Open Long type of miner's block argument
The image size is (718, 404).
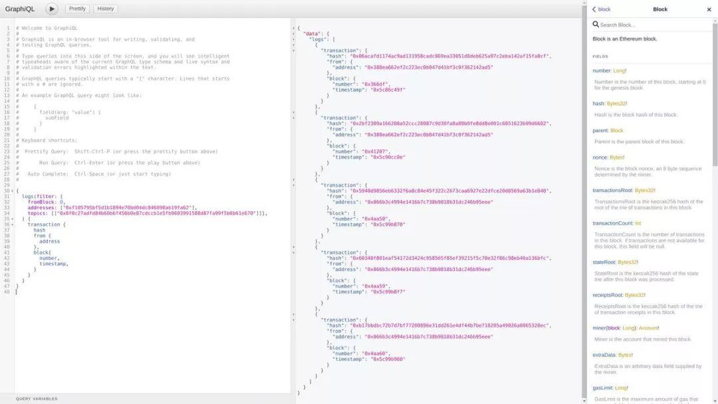click(x=628, y=328)
